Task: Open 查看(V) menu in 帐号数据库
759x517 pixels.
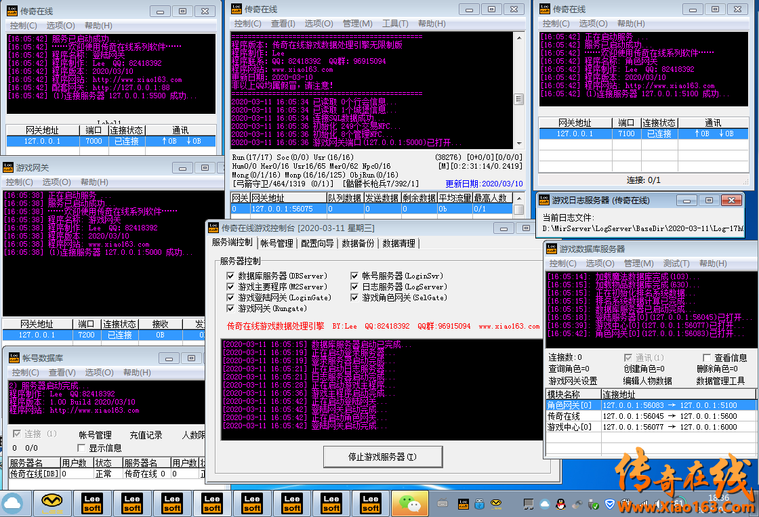Action: (x=62, y=372)
